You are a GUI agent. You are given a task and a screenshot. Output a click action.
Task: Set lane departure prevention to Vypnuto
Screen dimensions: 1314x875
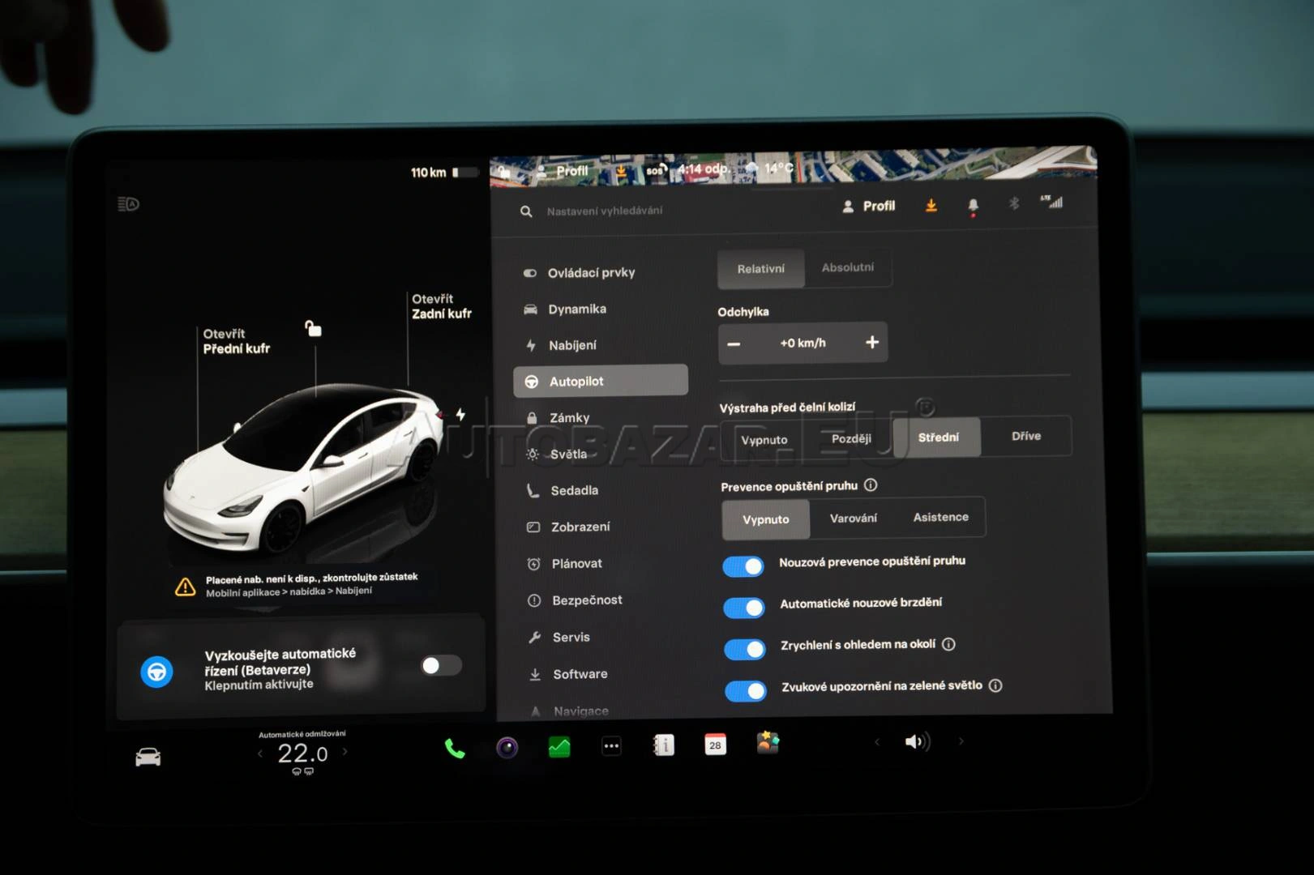(x=766, y=519)
